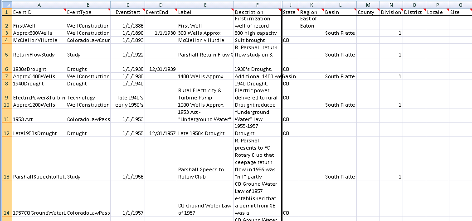Select South Platte basin cell in row 13
The image size is (472, 221).
(x=341, y=159)
